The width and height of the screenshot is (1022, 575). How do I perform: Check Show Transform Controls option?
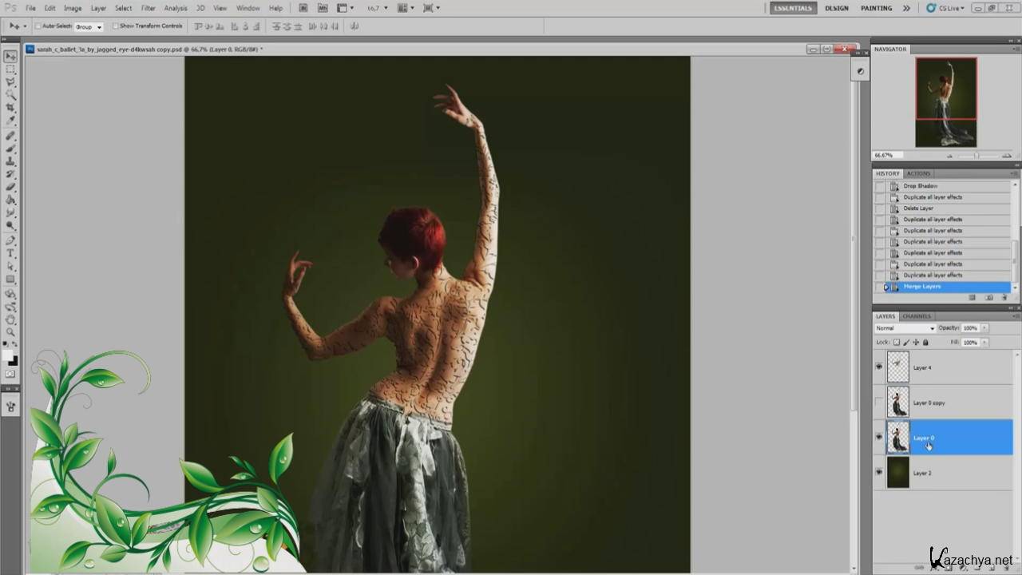point(116,26)
